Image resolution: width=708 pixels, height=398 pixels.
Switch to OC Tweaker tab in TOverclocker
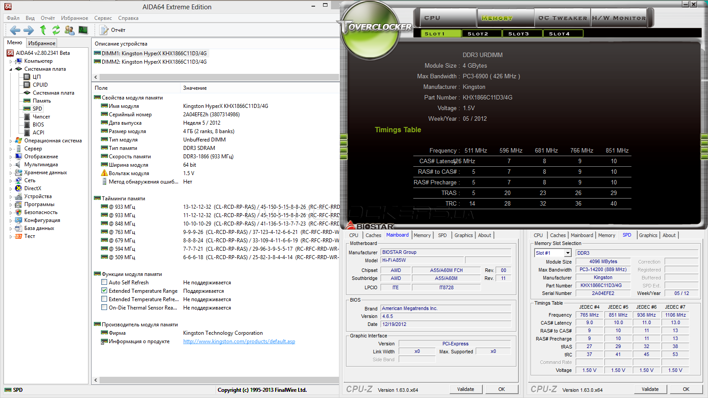point(562,18)
